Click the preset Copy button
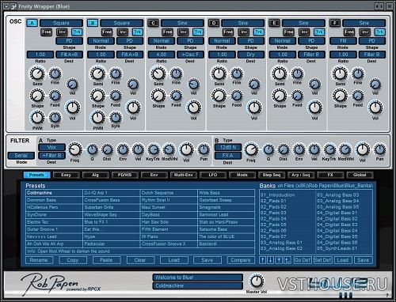Viewport: 396px width, 302px height. 73,260
